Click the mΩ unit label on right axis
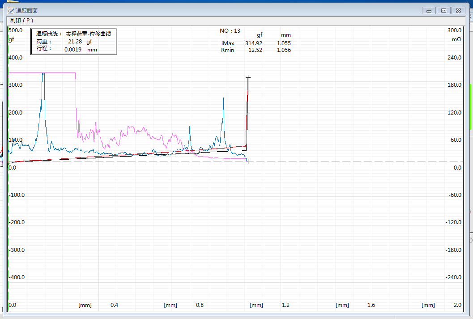 (456, 40)
